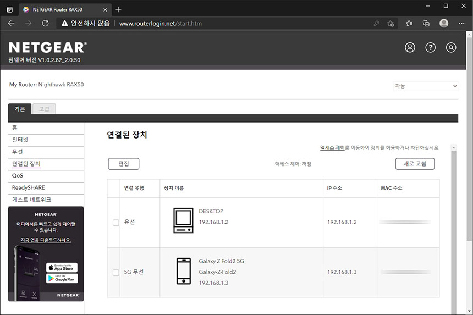The height and width of the screenshot is (315, 473).
Task: Follow the 액세스 제어 link
Action: [x=332, y=148]
